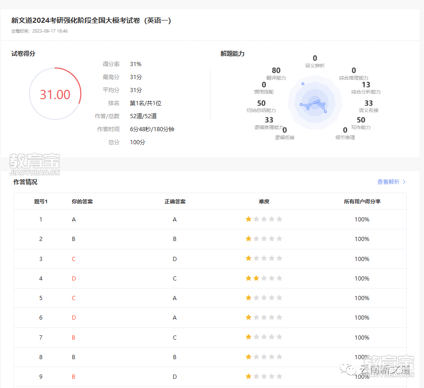Click your red answer D for question 4
The image size is (424, 388).
pyautogui.click(x=74, y=278)
